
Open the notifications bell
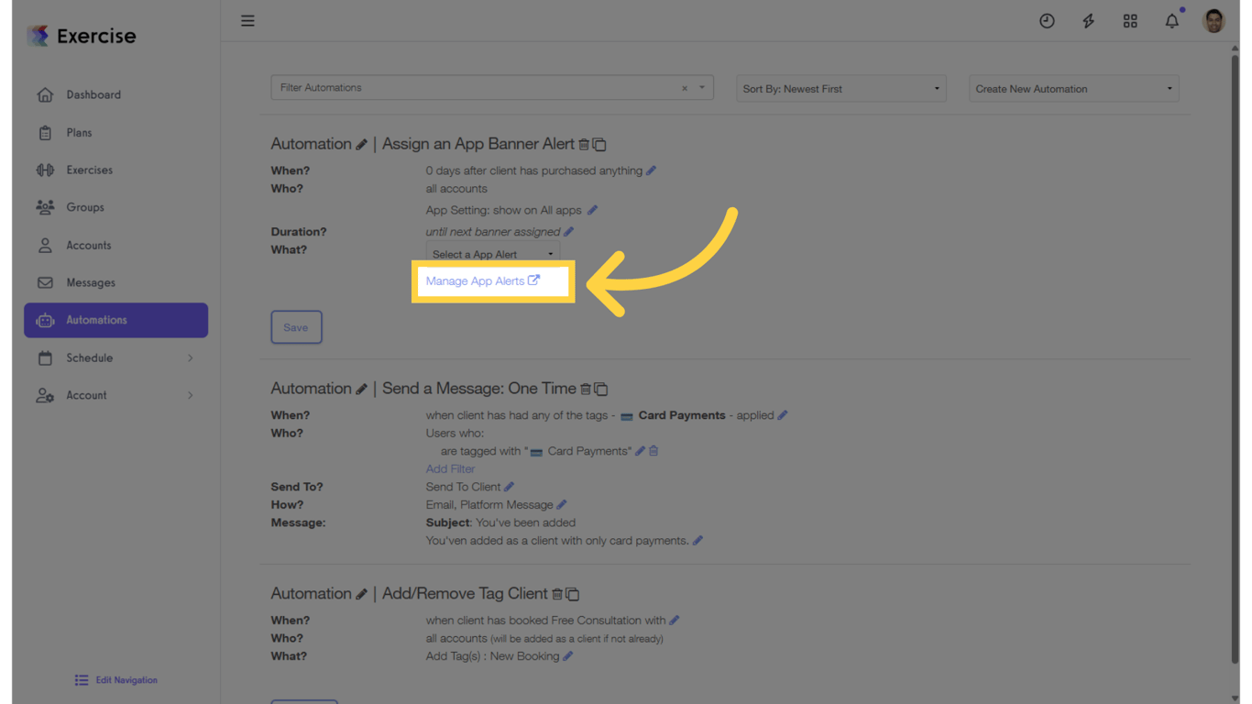click(x=1172, y=21)
